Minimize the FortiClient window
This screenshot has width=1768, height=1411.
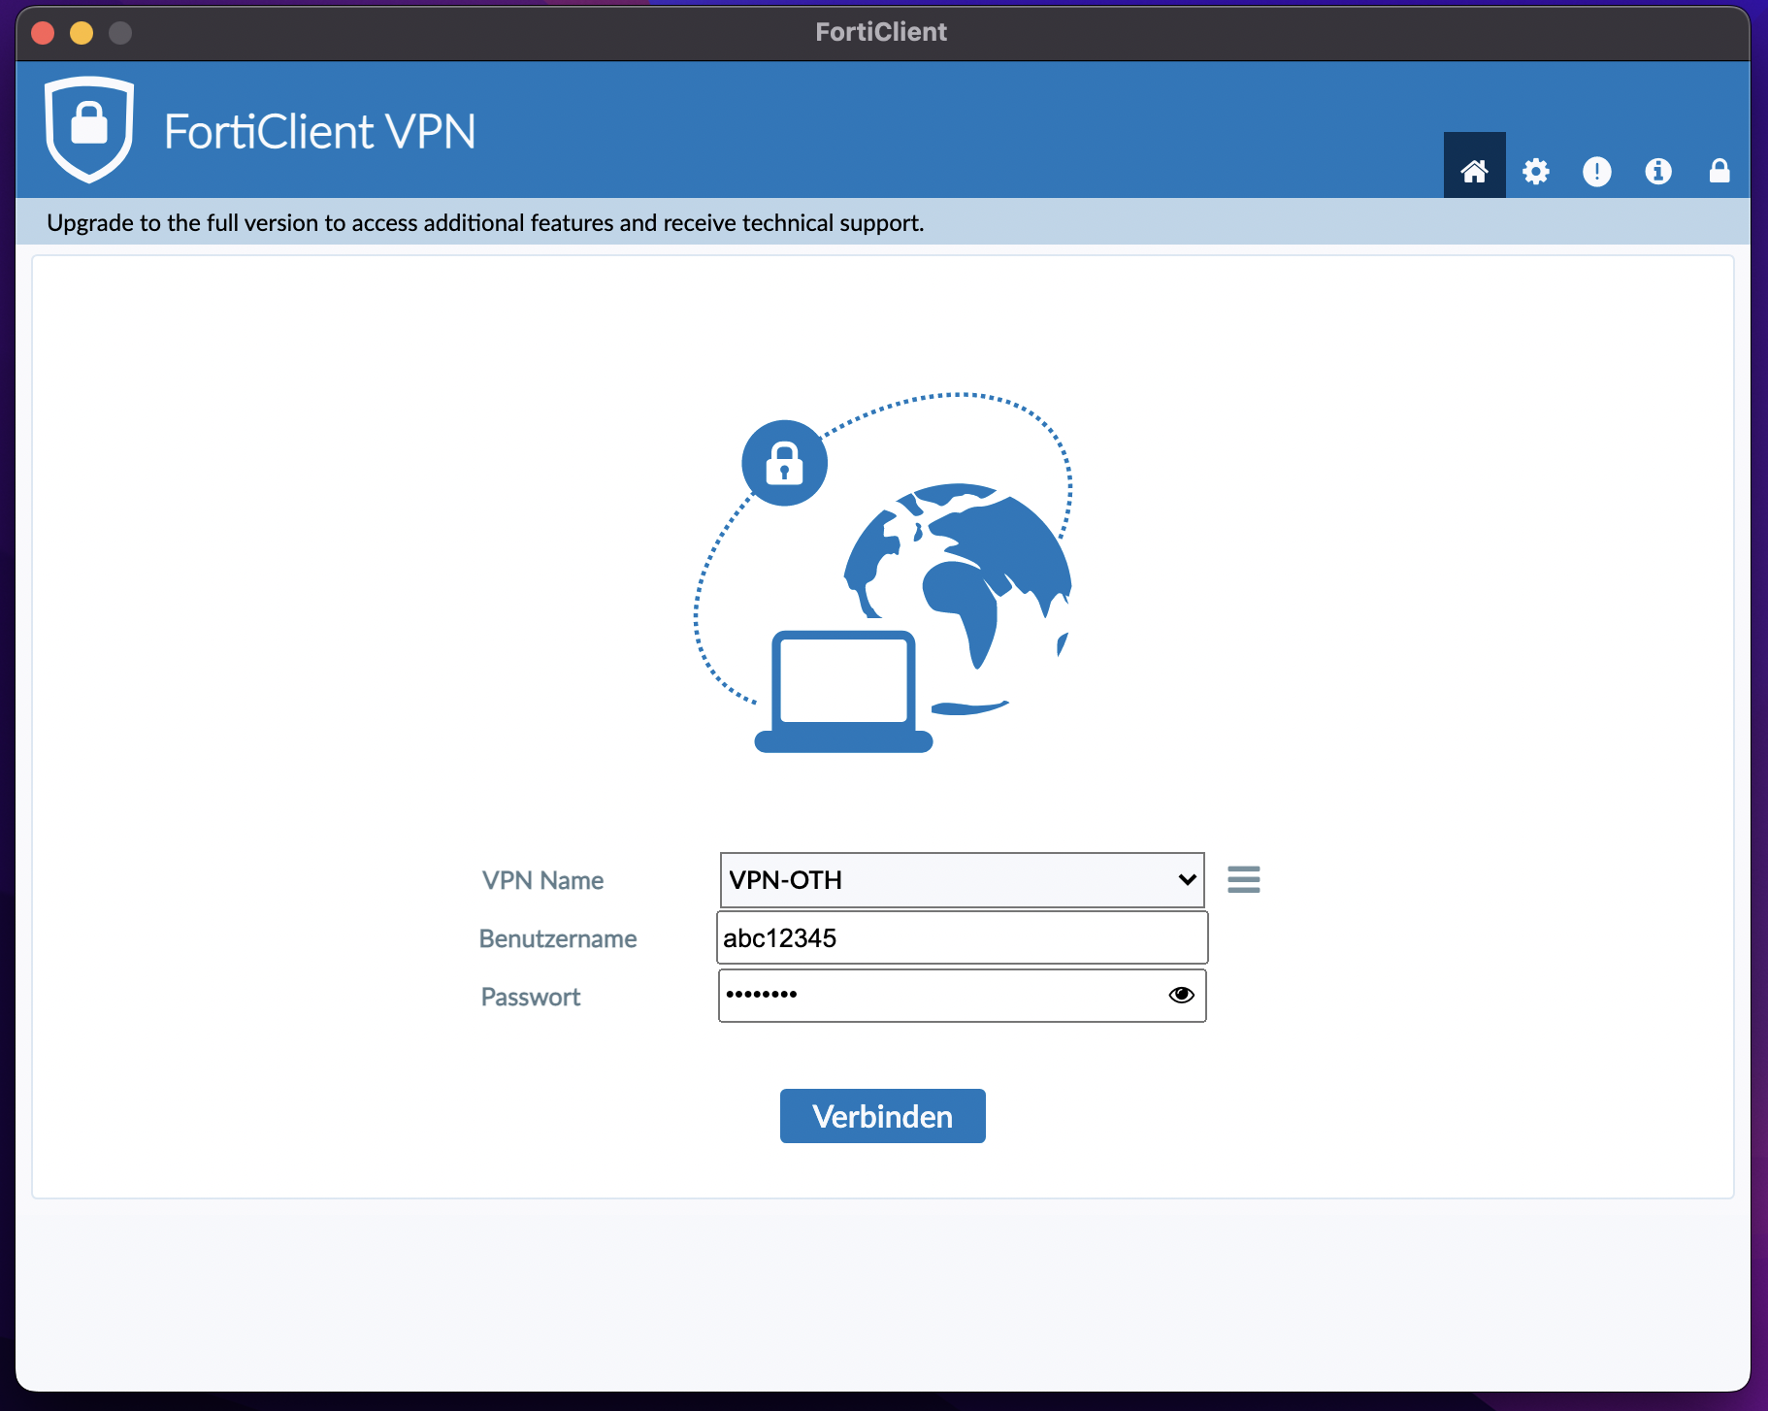tap(82, 33)
